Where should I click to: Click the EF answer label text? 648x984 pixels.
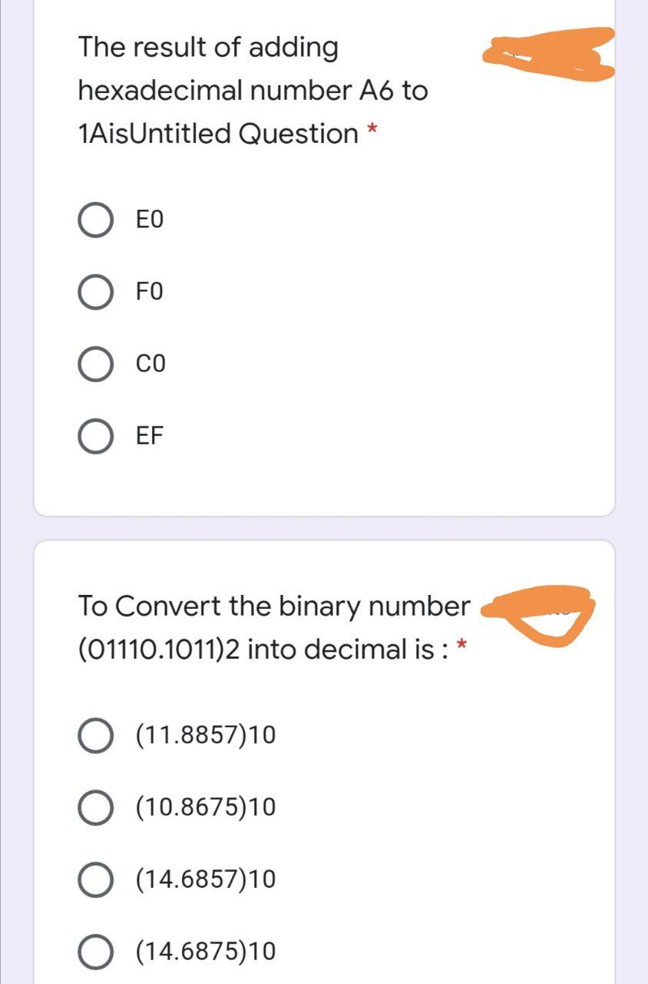[x=150, y=436]
